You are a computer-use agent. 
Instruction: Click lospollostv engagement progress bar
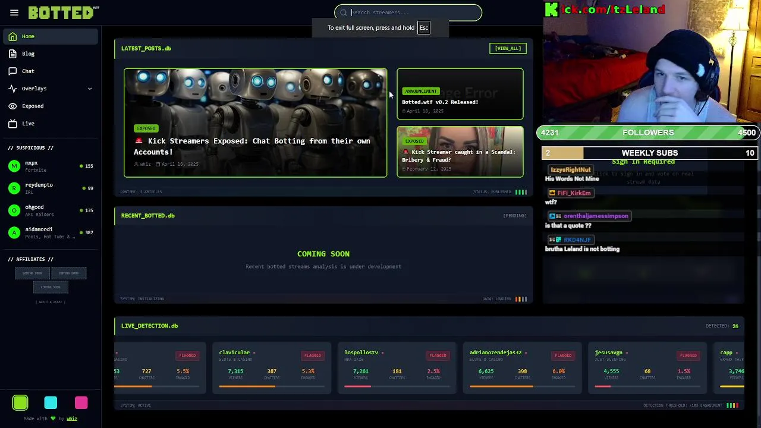tap(397, 386)
